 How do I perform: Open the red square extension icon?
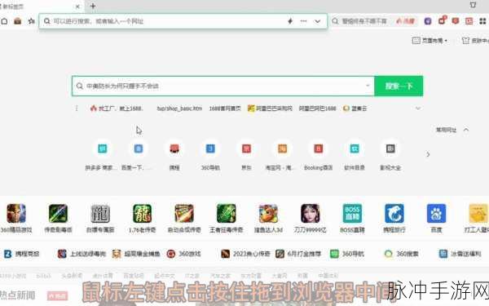click(x=469, y=21)
